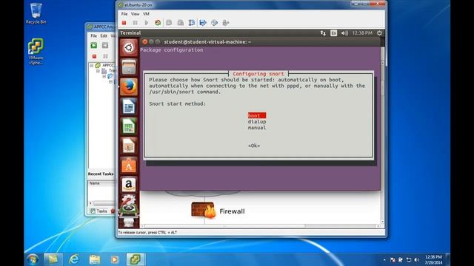Open VM menu in Ubuntu VM console

tap(146, 14)
